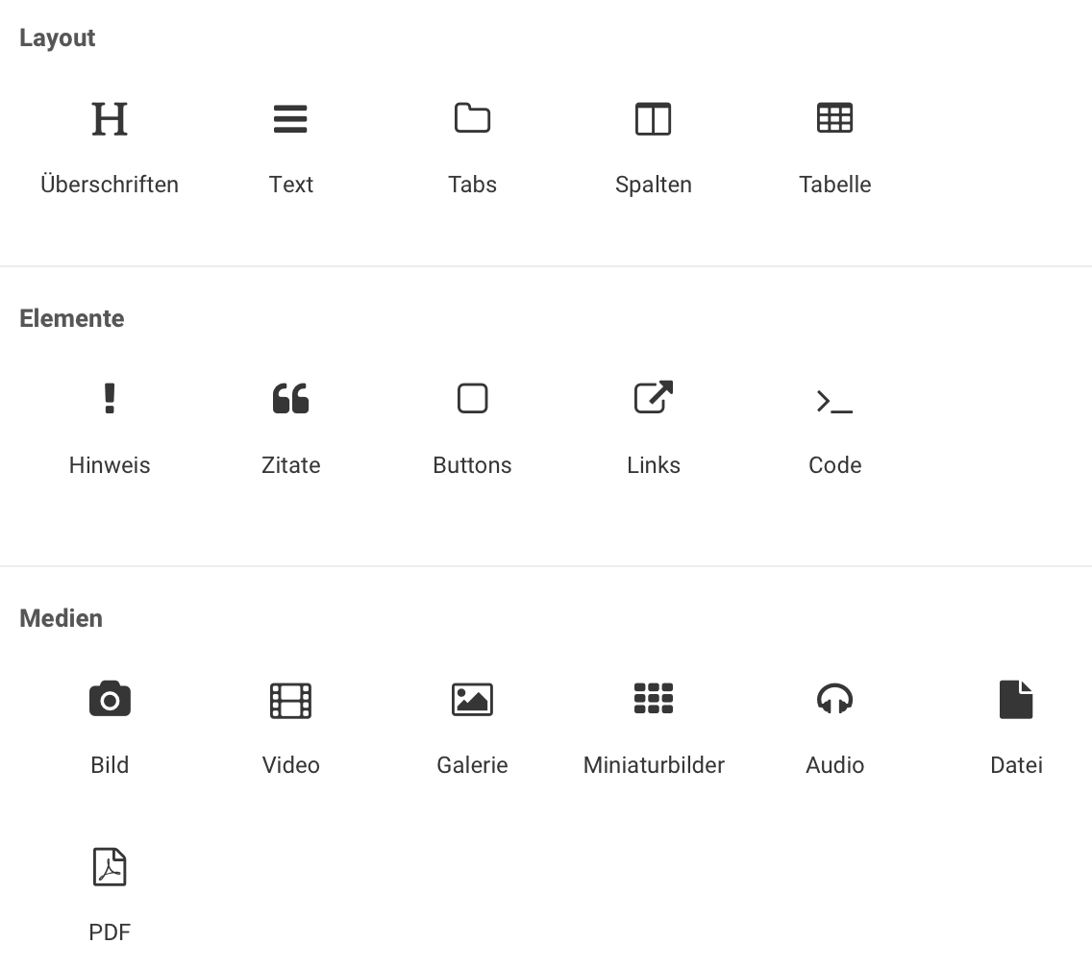
Task: Choose the Miniaturbilder grid icon
Action: 654,698
